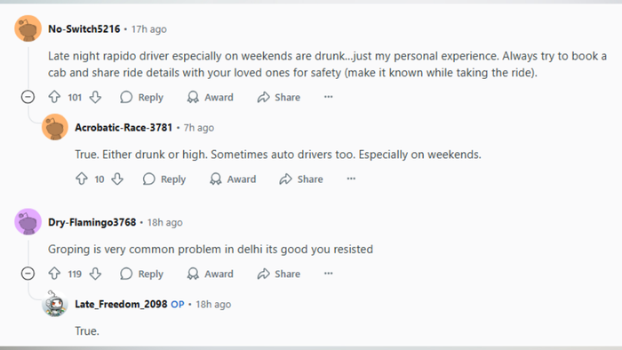Click Late_Freedom_2098's avatar image
The height and width of the screenshot is (350, 622).
pyautogui.click(x=55, y=304)
